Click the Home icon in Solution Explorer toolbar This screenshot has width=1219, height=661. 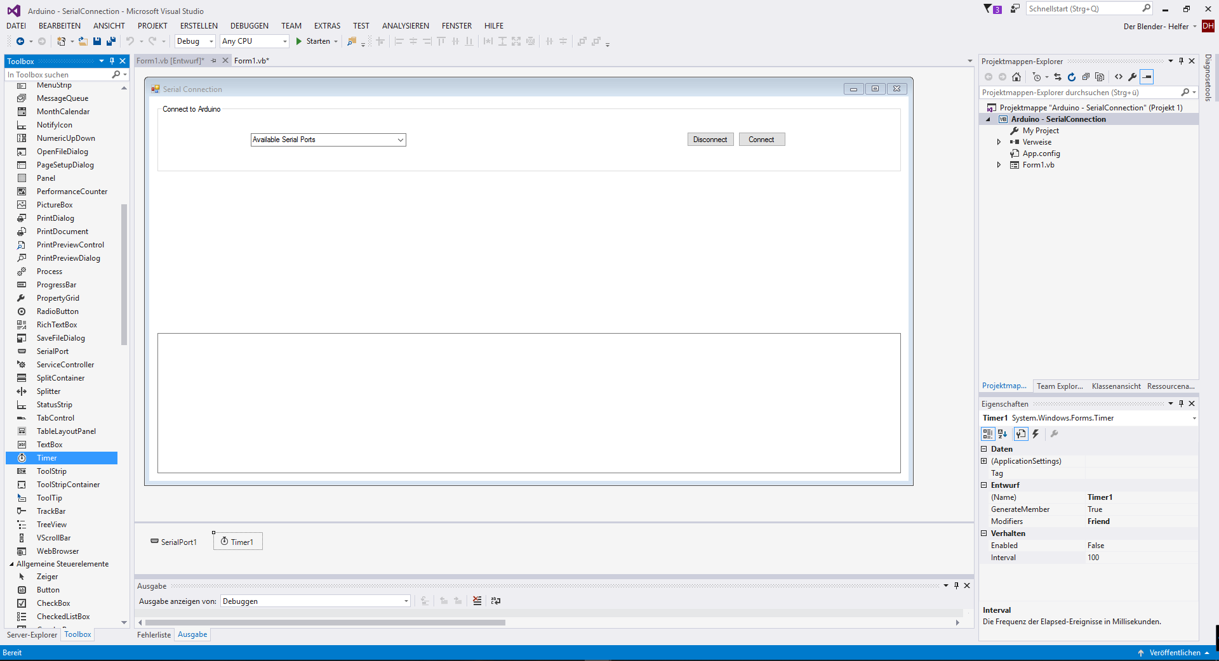pos(1016,77)
